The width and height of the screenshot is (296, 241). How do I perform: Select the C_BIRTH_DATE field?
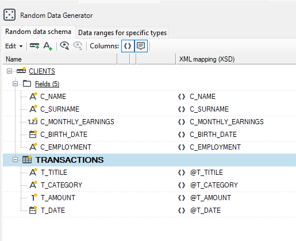point(64,135)
